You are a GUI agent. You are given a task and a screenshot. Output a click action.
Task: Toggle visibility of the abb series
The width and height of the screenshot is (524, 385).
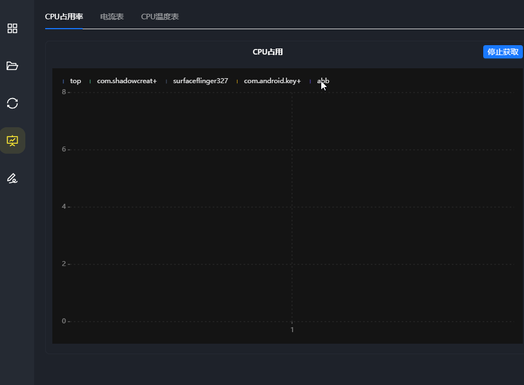323,80
